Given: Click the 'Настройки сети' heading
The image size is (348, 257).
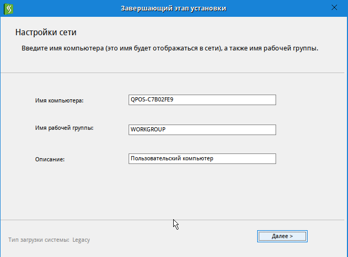Looking at the screenshot, I should [46, 33].
